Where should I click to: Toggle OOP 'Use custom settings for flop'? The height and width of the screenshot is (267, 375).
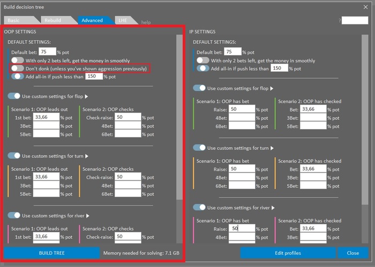(14, 96)
